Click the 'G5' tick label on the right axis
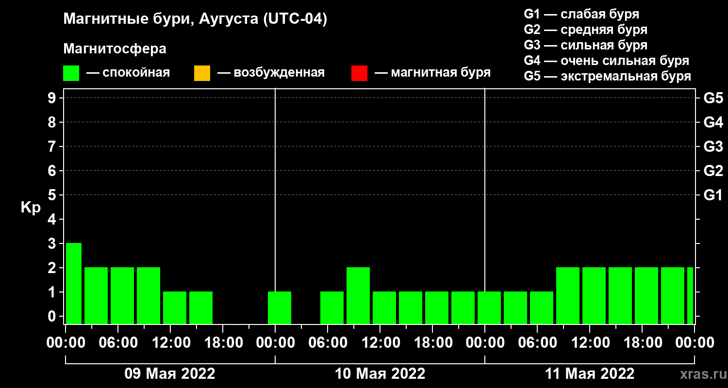The image size is (728, 388). [713, 98]
